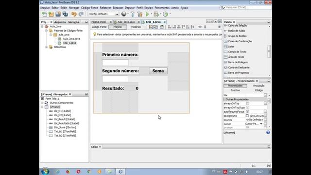Open the Vinculação properties section
This screenshot has height=175, width=311.
(x=259, y=86)
